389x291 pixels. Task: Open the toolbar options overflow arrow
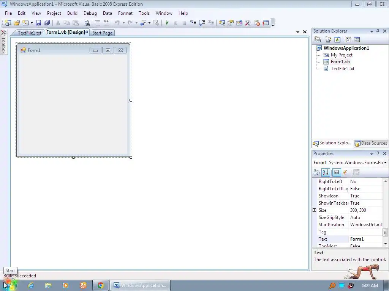click(273, 25)
